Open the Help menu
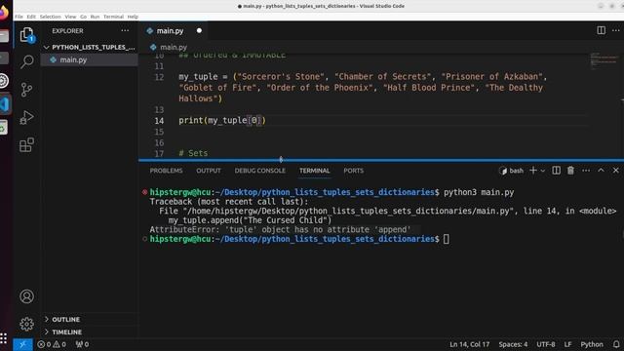The height and width of the screenshot is (351, 624). tap(133, 17)
